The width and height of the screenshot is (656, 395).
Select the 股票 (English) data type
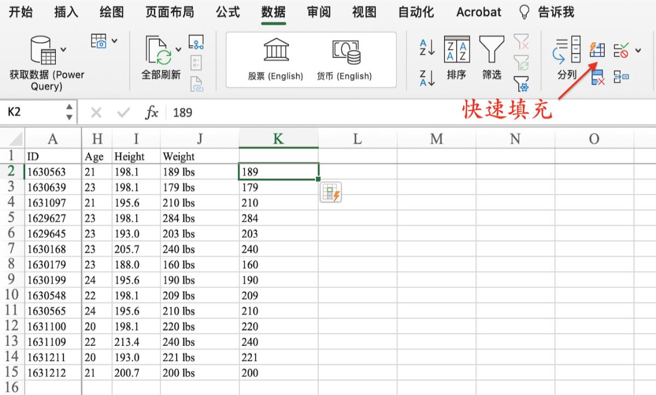point(275,59)
